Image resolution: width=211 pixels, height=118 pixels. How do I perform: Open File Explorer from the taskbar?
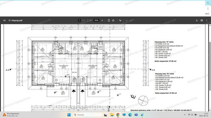click(112, 115)
